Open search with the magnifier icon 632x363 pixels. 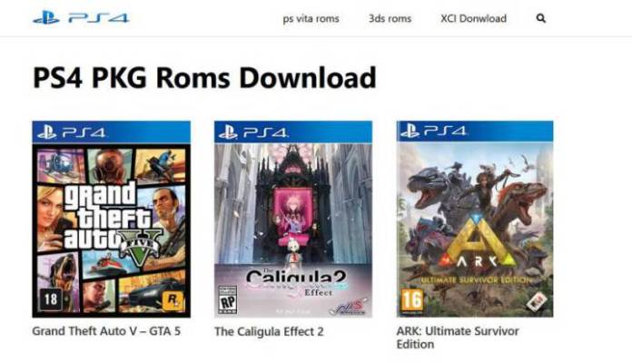tap(541, 18)
